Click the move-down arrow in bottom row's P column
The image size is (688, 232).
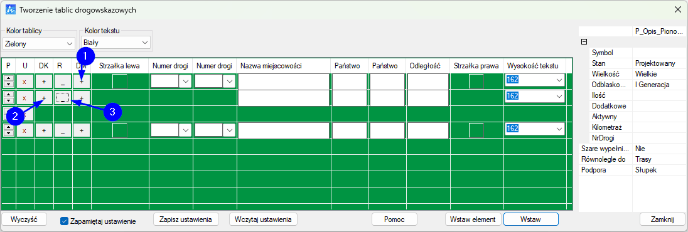click(9, 134)
